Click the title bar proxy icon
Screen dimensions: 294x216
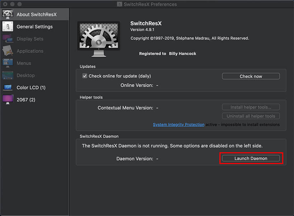(120, 4)
